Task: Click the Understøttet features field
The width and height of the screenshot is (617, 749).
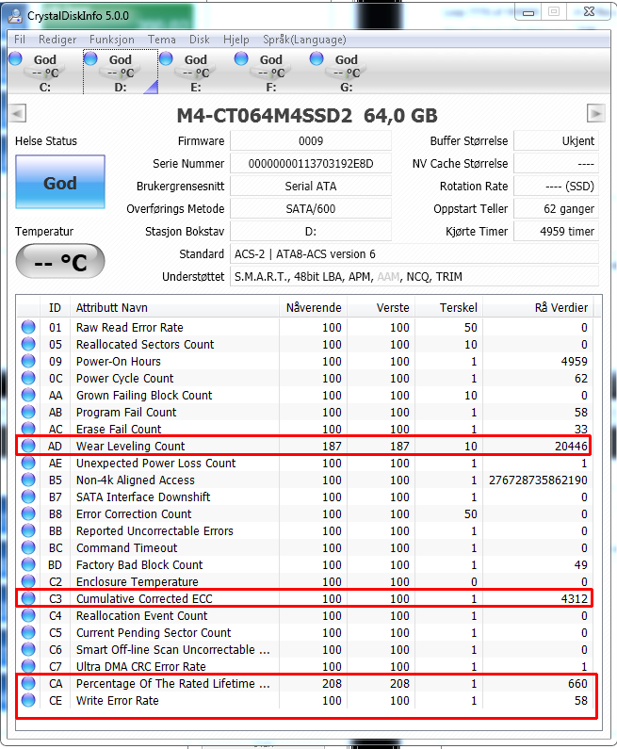Action: (414, 277)
